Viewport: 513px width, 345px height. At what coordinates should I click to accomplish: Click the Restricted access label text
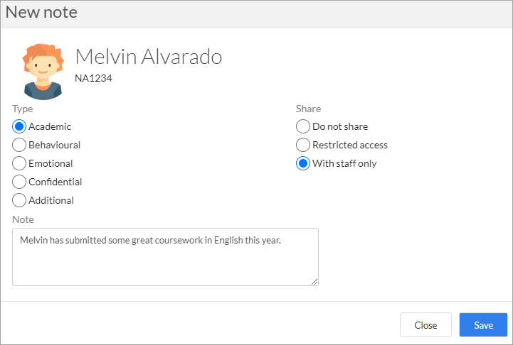350,145
